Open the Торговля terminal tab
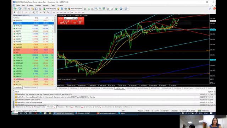Image resolution: width=227 pixels, height=128 pixels. pyautogui.click(x=20, y=107)
